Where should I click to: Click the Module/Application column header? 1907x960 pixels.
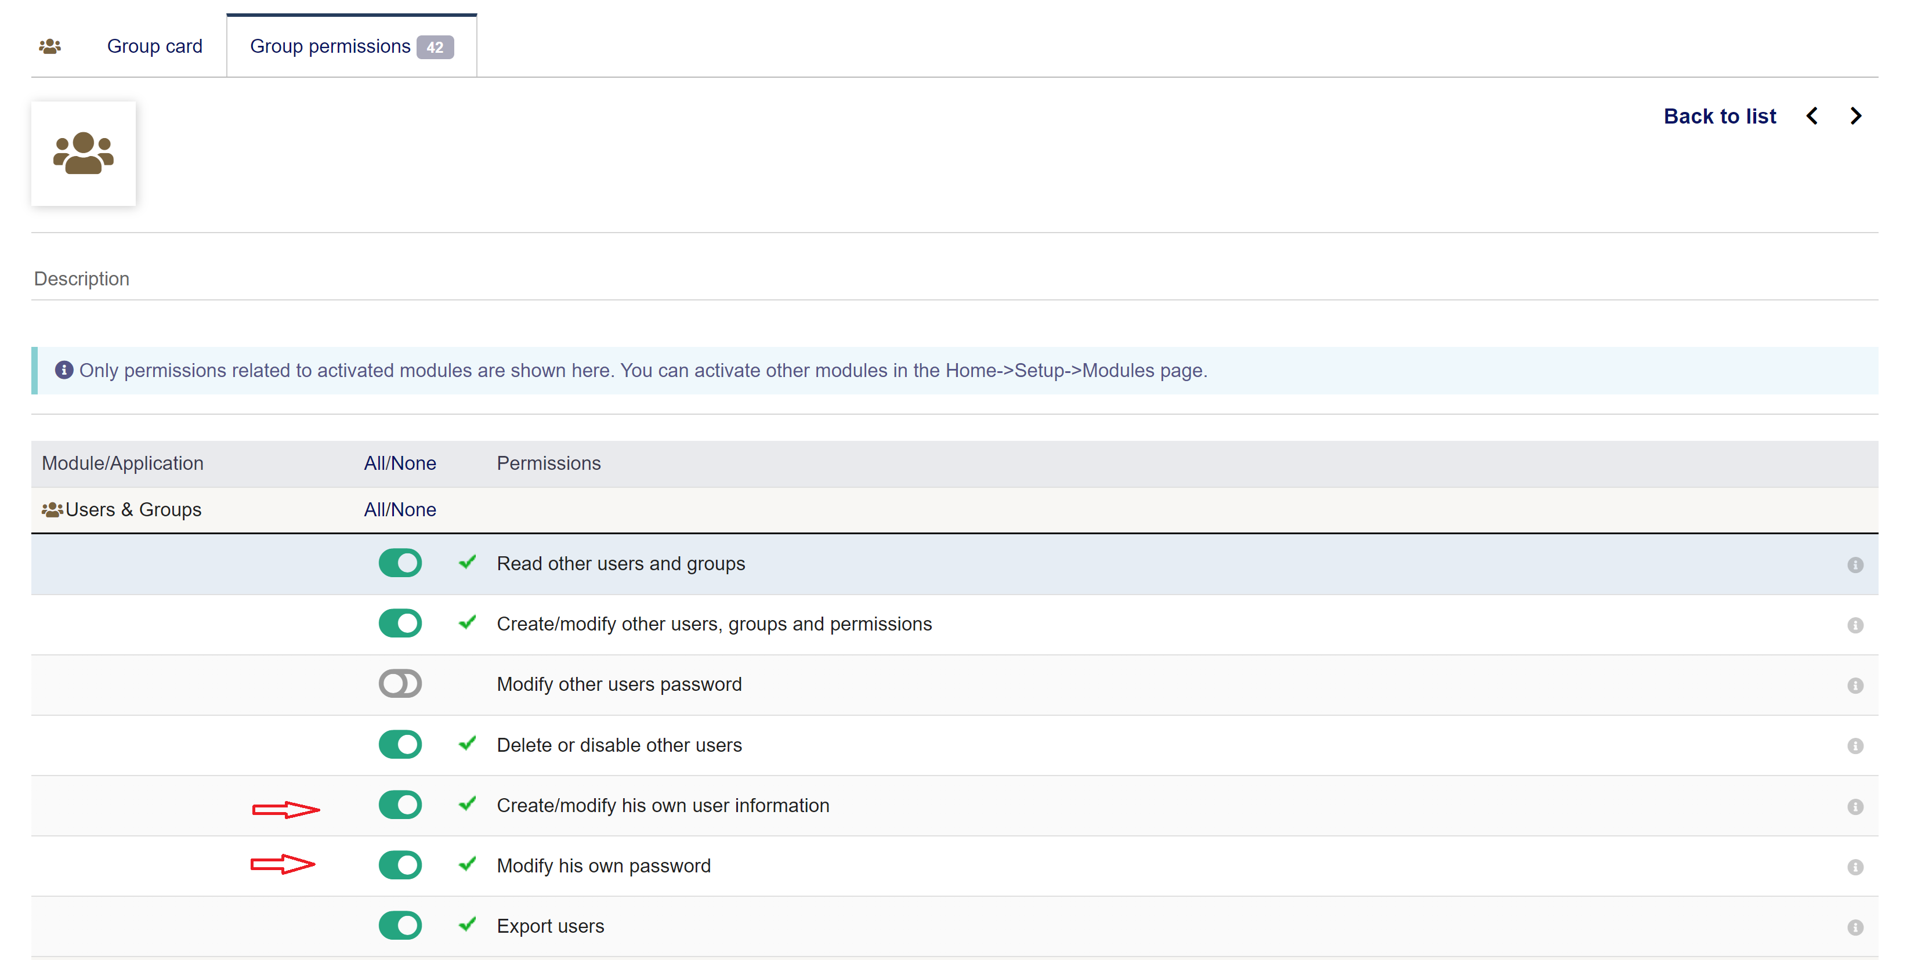(122, 463)
